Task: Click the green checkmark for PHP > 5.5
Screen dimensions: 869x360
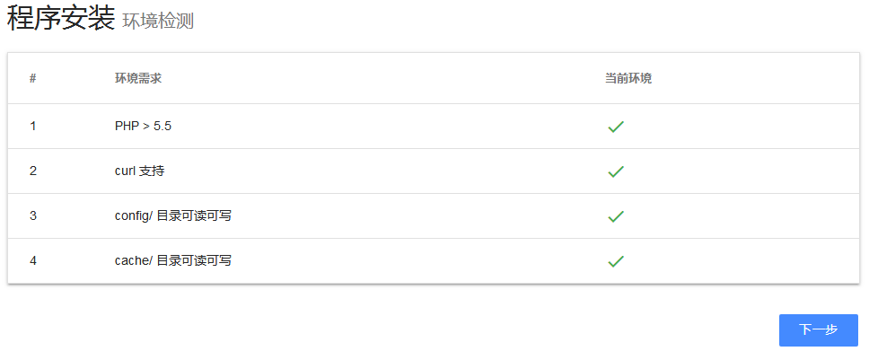Action: point(616,127)
